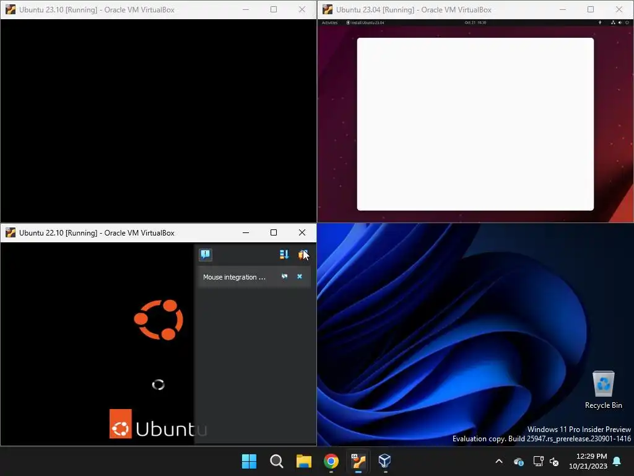This screenshot has height=476, width=634.
Task: Open help for the Mouse integration notification
Action: 285,276
